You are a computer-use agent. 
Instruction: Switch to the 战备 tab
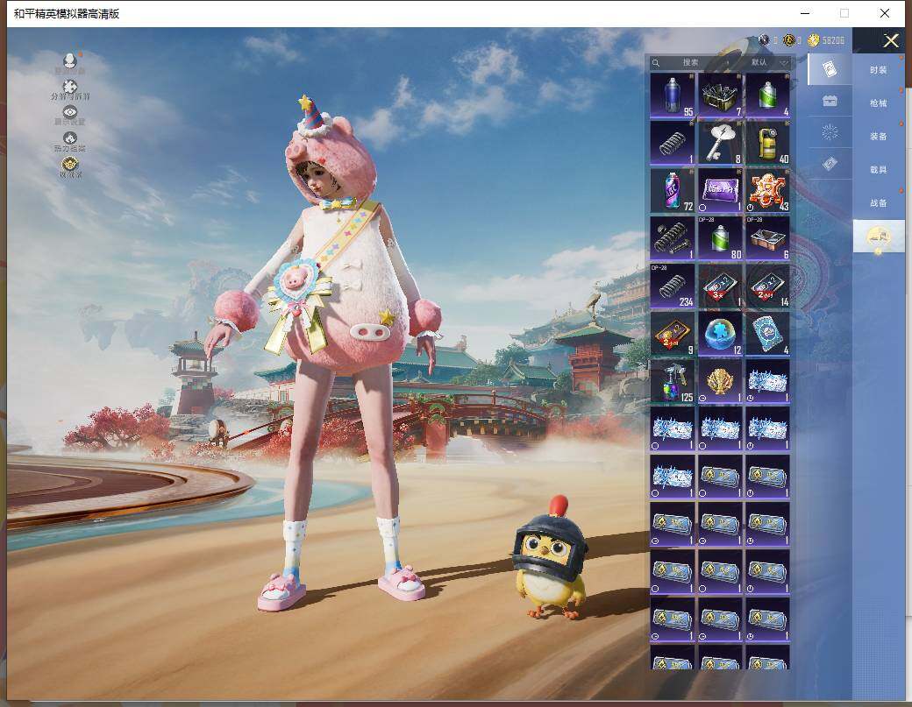tap(878, 202)
